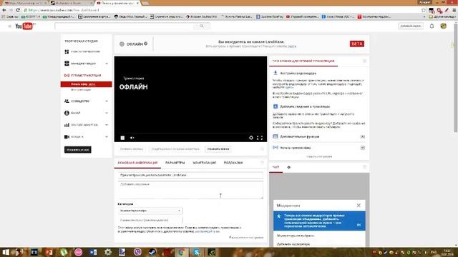458x257 pixels.
Task: Expand the Analytics sidebar chevron
Action: click(107, 125)
